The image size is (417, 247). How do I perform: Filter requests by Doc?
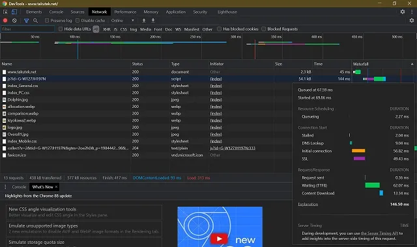pyautogui.click(x=169, y=29)
